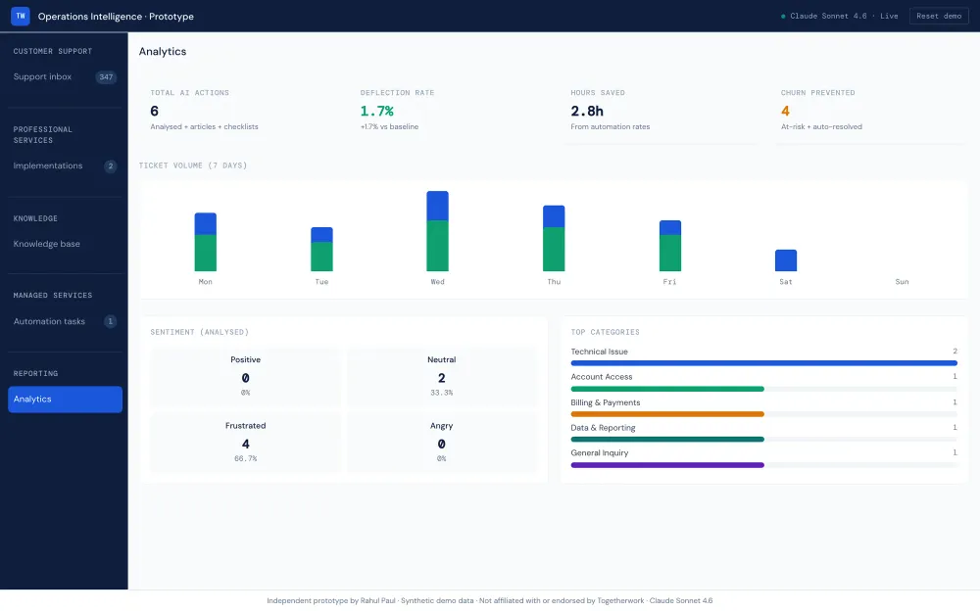This screenshot has width=980, height=612.
Task: Click the Tuesday bar in ticket volume chart
Action: coord(321,249)
